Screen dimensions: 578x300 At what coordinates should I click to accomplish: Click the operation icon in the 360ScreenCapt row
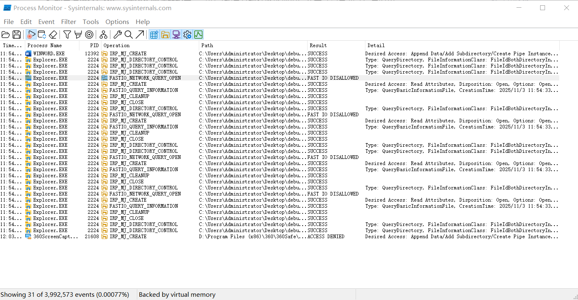(105, 237)
